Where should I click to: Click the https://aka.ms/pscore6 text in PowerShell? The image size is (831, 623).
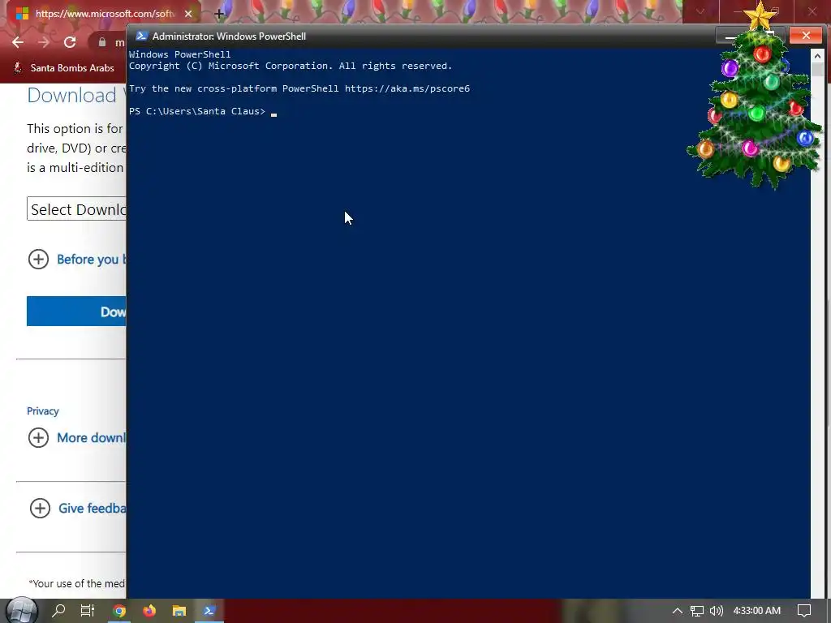click(407, 88)
